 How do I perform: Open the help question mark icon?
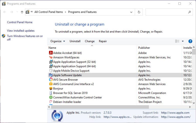(x=190, y=41)
